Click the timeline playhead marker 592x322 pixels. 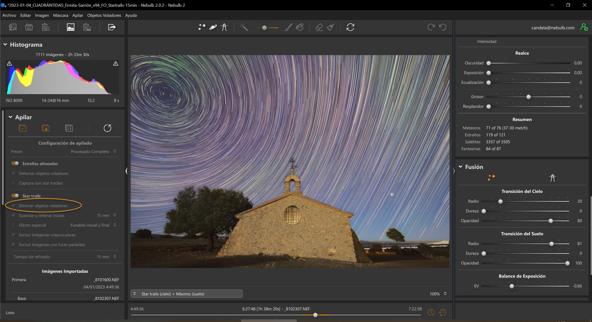coord(315,315)
